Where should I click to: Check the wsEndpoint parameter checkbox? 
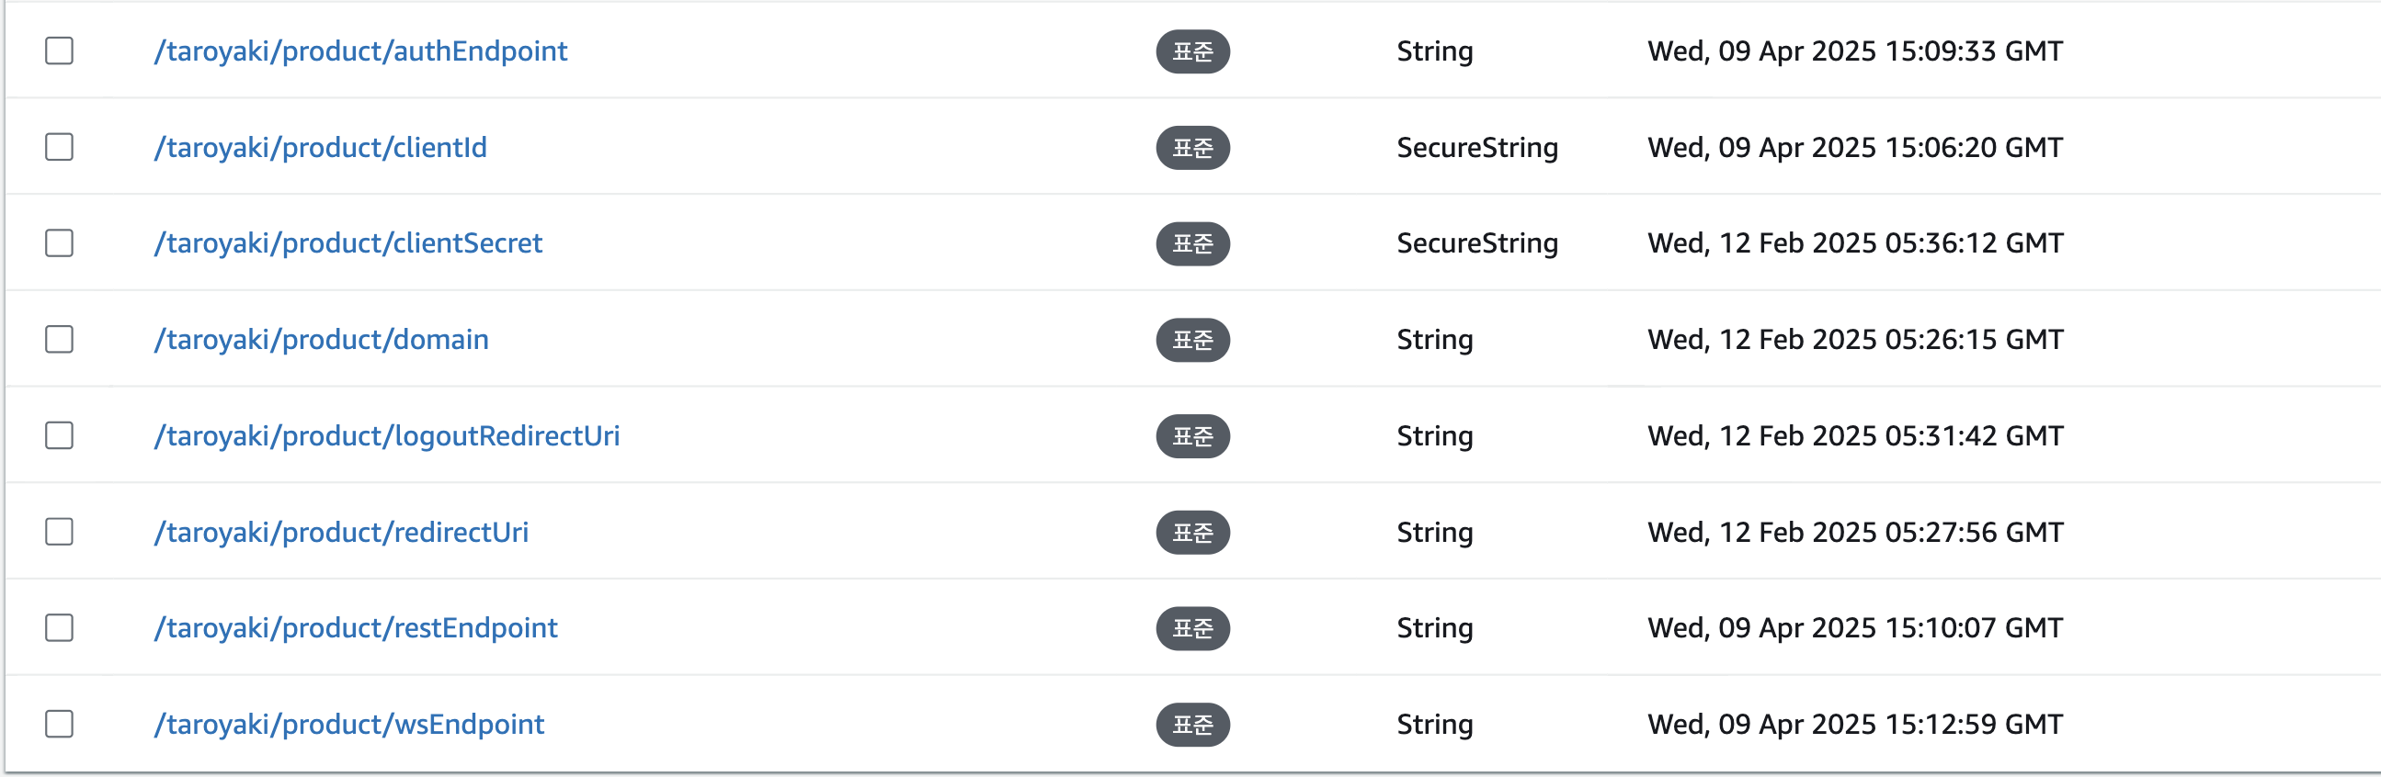click(59, 724)
